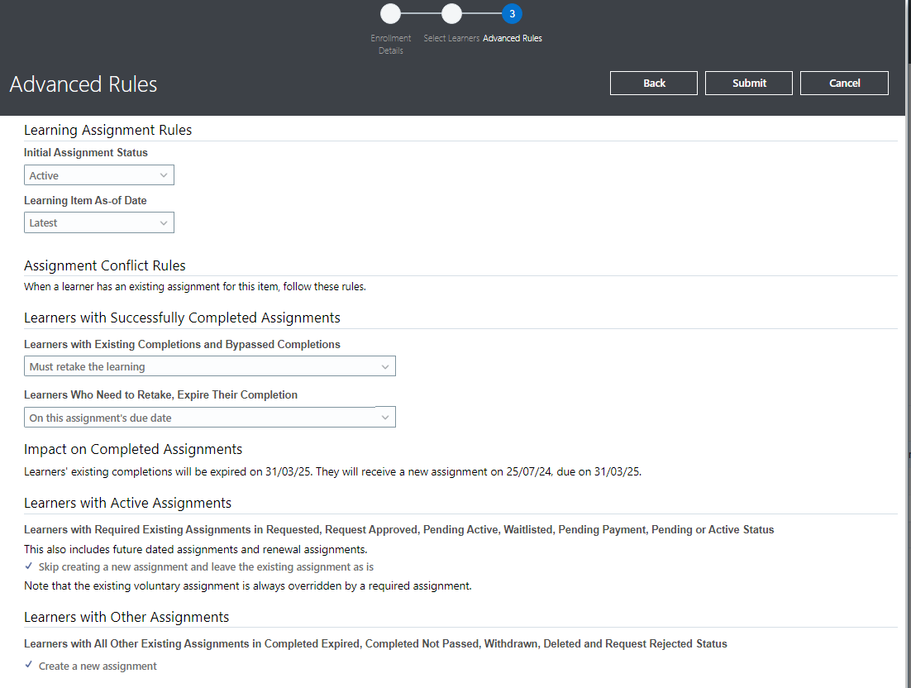911x688 pixels.
Task: Click the Existing Completions dropdown chevron
Action: 385,365
